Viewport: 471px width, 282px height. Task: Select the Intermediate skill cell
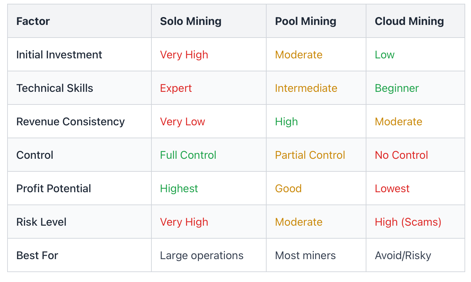[306, 88]
